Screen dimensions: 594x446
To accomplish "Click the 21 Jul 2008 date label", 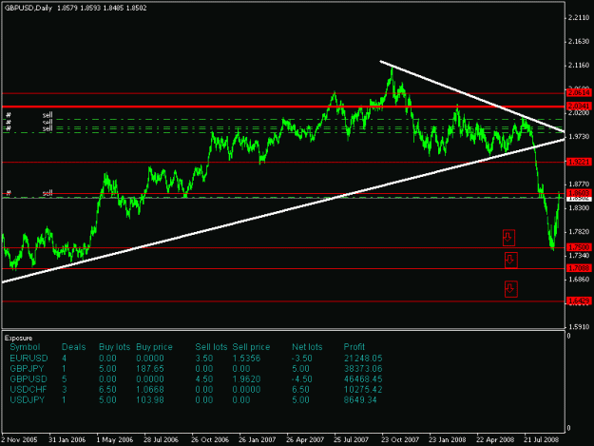I will (x=541, y=439).
